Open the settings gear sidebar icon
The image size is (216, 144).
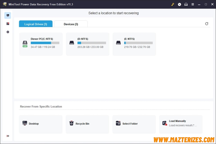click(x=8, y=32)
